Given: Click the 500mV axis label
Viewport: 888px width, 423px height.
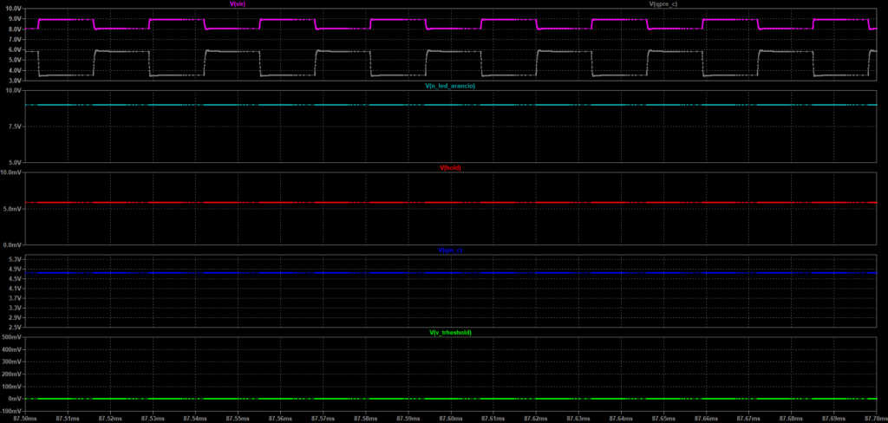Looking at the screenshot, I should (12, 337).
